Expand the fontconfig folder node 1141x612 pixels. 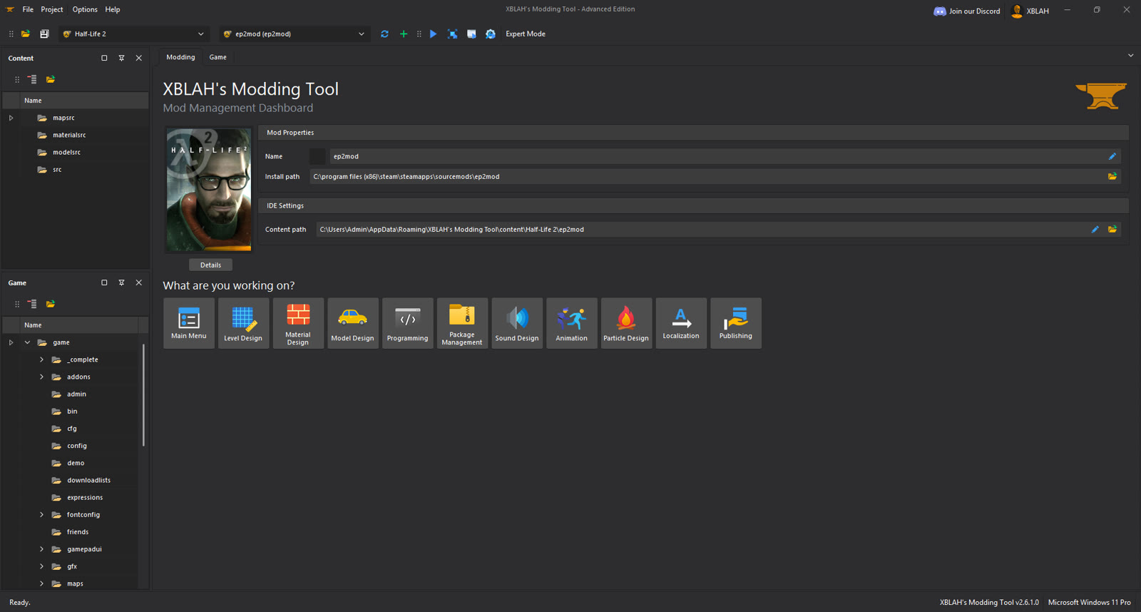click(x=41, y=514)
